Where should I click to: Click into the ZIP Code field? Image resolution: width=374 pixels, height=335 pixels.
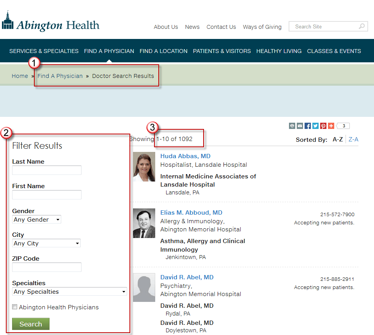click(47, 267)
